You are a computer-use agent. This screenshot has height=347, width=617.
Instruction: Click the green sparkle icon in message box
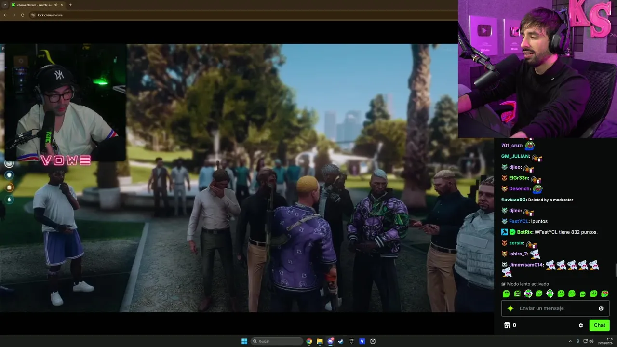point(510,308)
